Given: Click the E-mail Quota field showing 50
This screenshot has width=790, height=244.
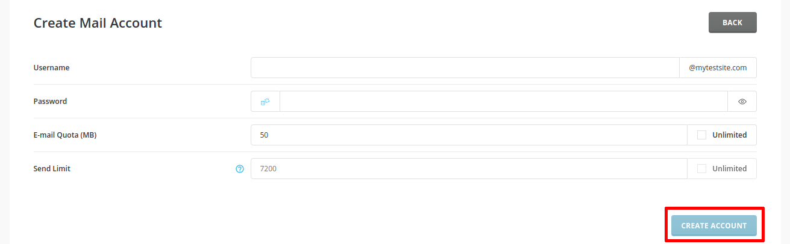Looking at the screenshot, I should pos(468,135).
